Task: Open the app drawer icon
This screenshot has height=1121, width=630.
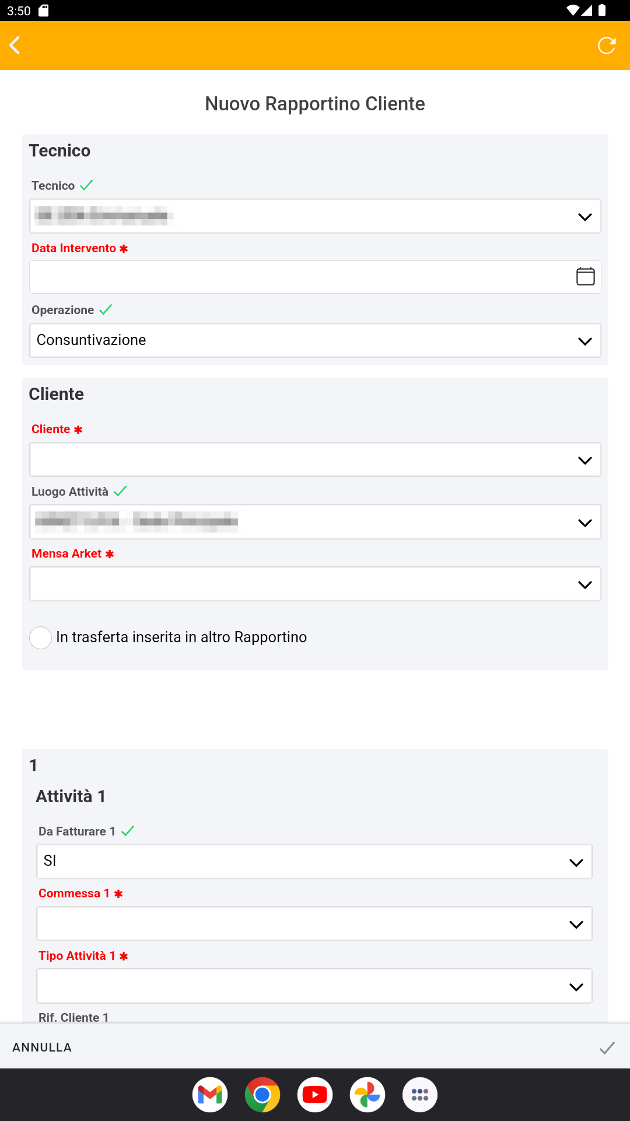Action: pos(420,1095)
